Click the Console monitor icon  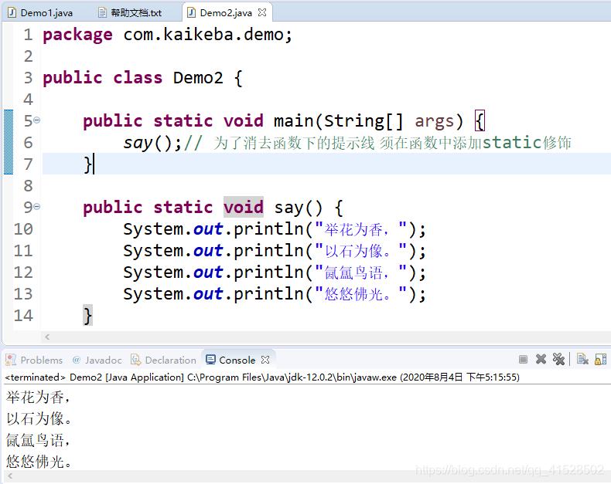[210, 360]
